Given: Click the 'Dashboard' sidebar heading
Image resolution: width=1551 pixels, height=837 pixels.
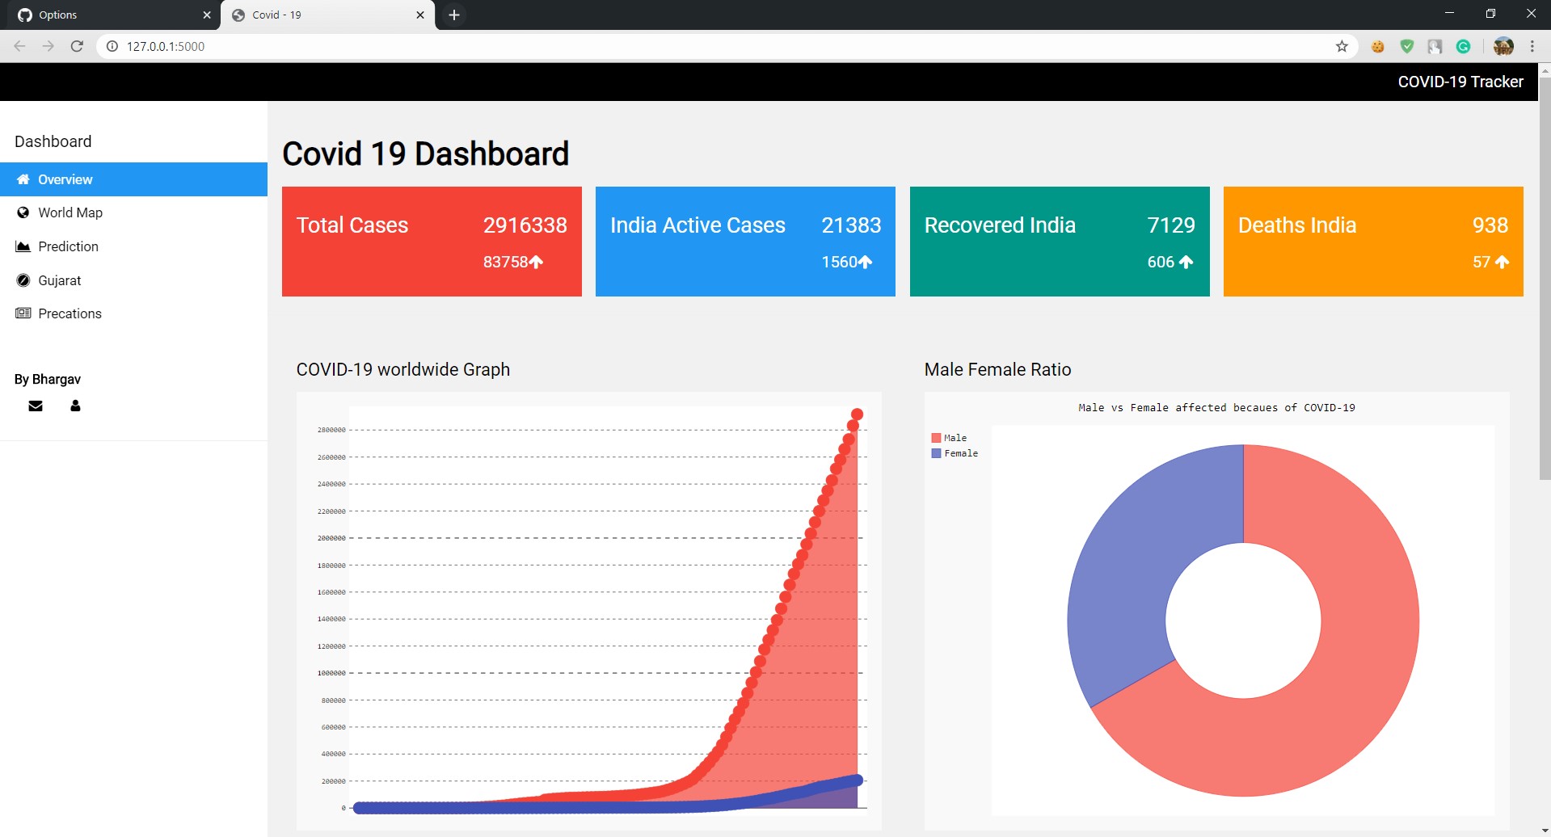Looking at the screenshot, I should pos(53,141).
